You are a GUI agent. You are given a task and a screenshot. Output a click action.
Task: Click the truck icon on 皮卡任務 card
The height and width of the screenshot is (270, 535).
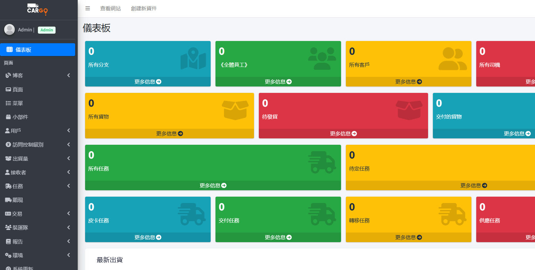[192, 214]
